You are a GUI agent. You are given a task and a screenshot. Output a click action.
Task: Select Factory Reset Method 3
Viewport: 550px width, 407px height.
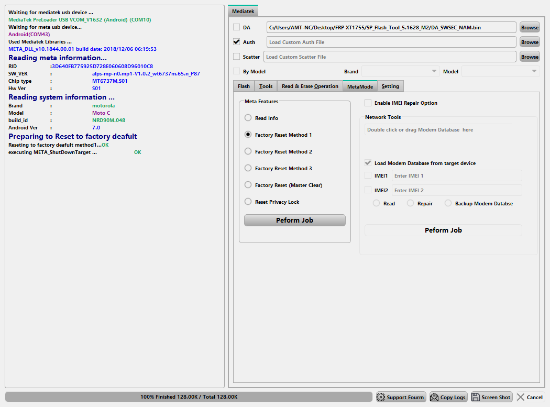point(248,168)
